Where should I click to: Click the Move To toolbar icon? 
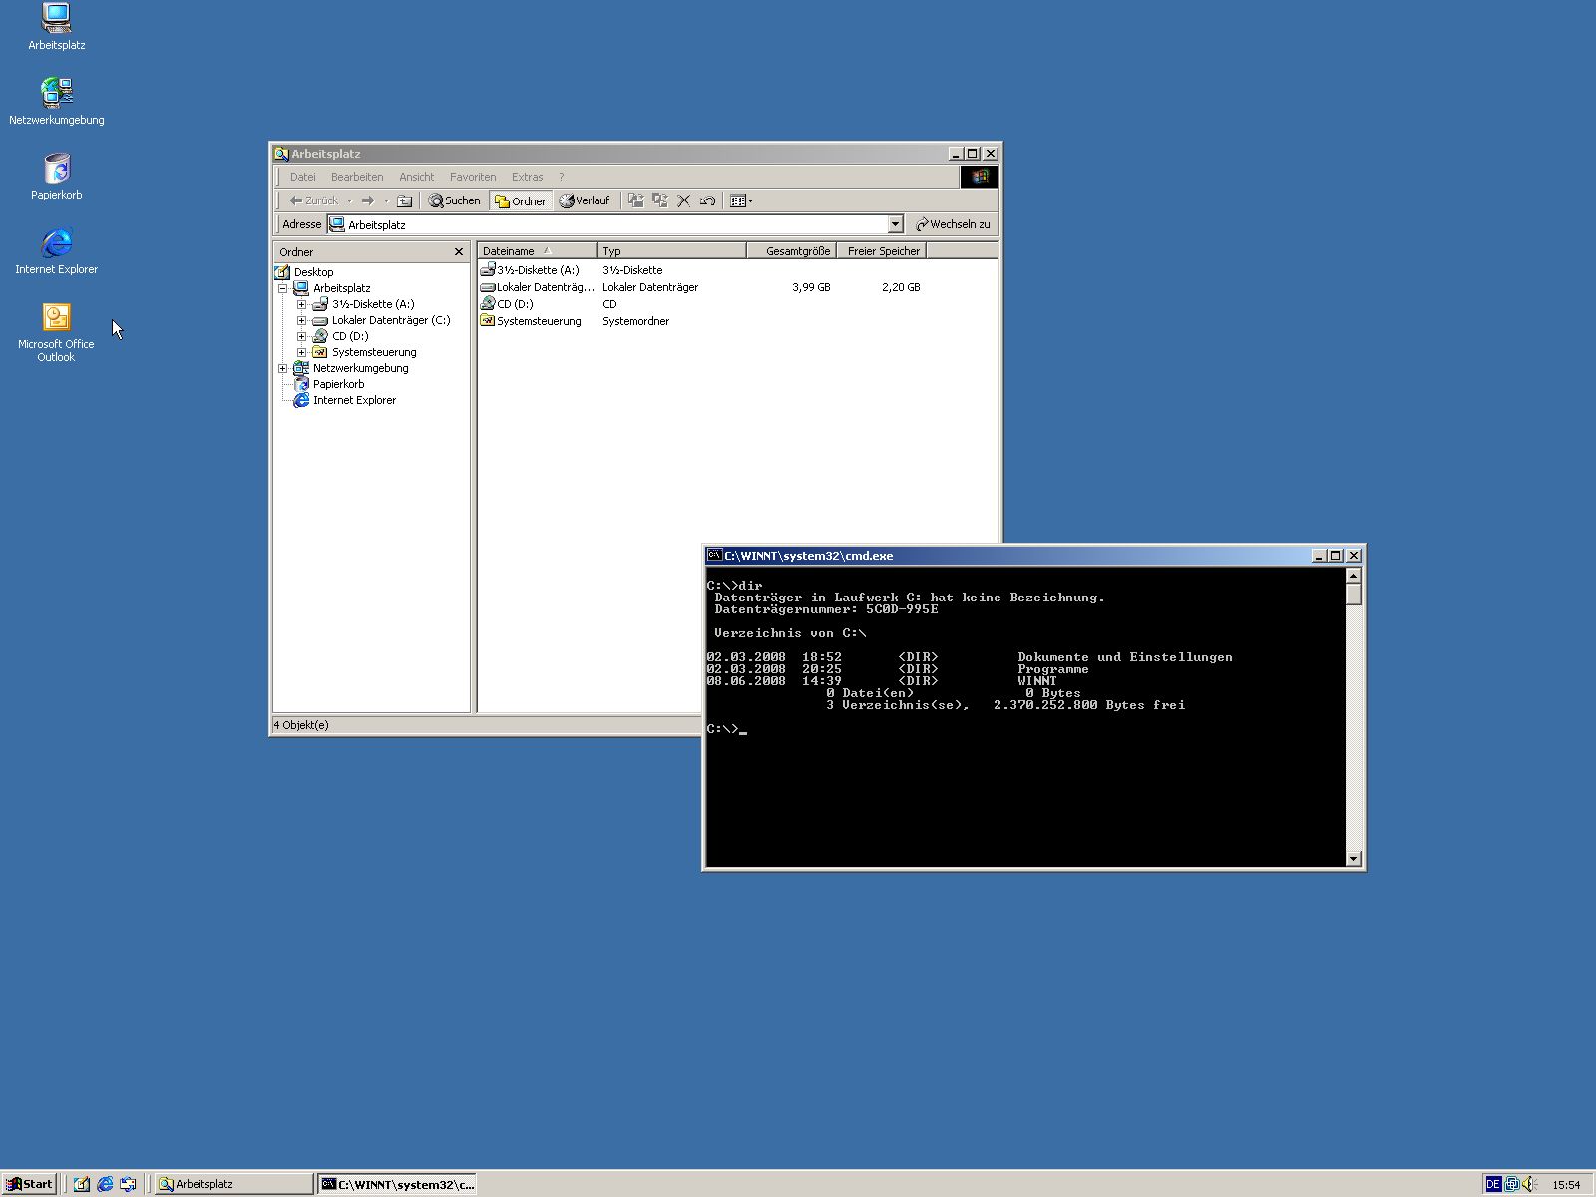(635, 200)
